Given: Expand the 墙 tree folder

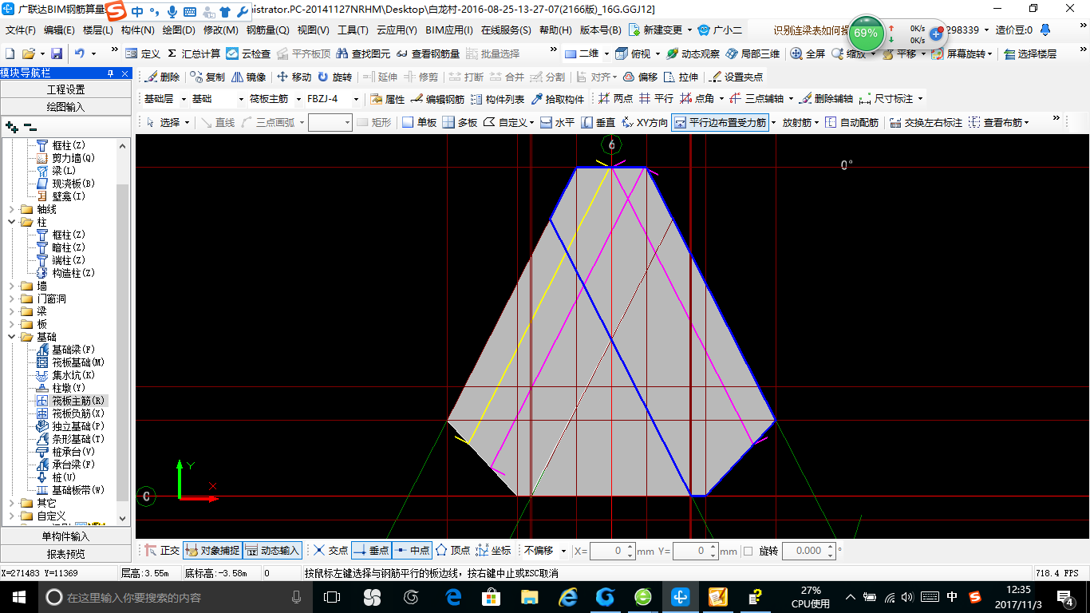Looking at the screenshot, I should [x=11, y=286].
